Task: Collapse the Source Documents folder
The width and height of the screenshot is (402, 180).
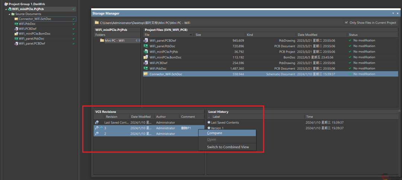Action: coord(9,14)
